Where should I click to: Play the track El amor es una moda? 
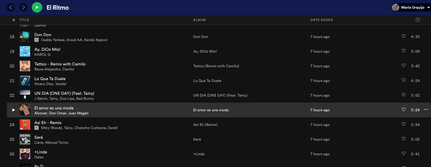coord(13,110)
